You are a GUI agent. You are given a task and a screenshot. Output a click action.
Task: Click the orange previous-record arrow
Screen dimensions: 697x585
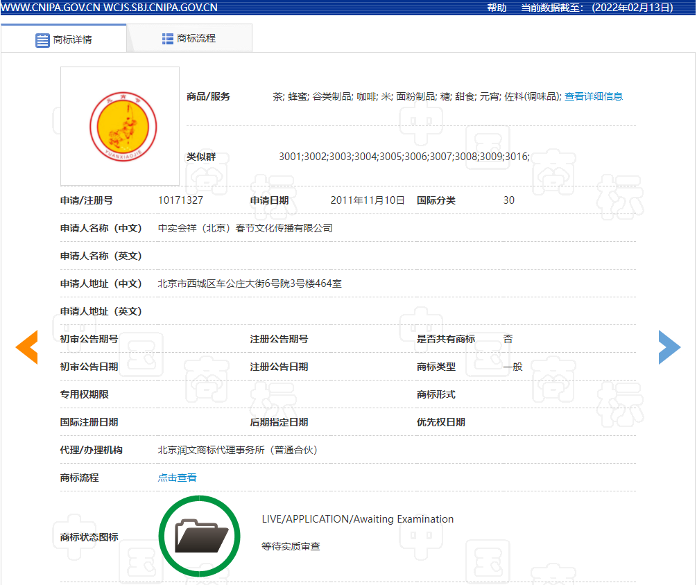pos(26,348)
